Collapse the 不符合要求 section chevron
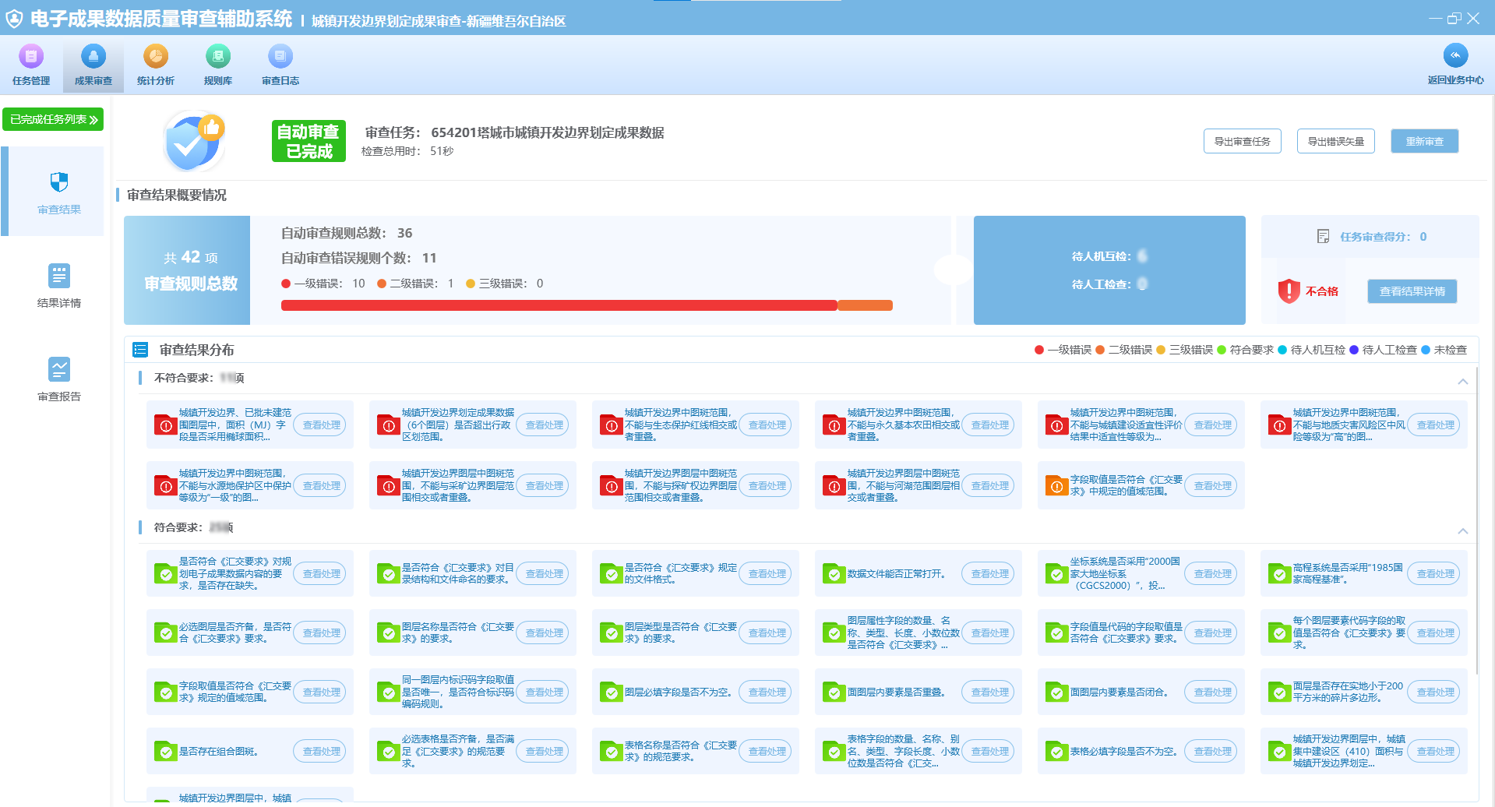This screenshot has height=807, width=1495. 1463,382
